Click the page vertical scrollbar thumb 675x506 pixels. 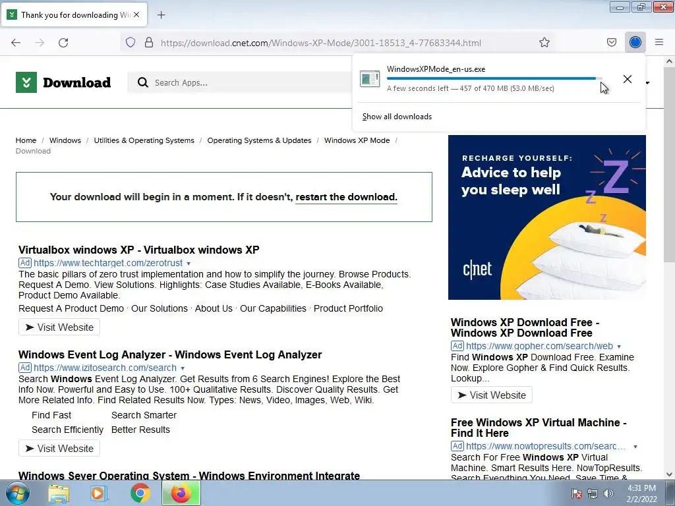pos(670,163)
